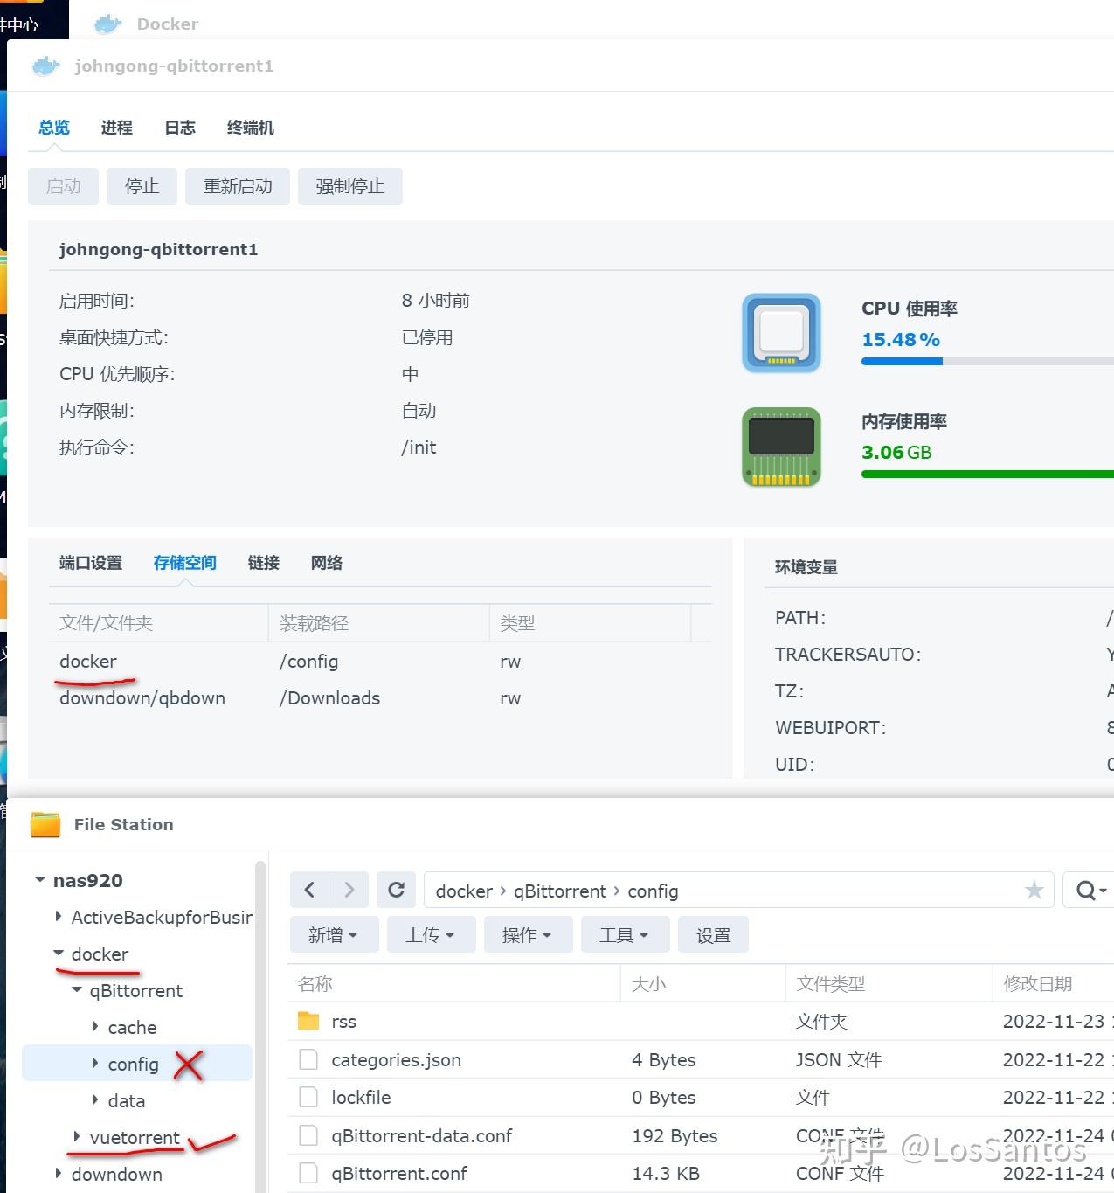This screenshot has height=1193, width=1114.
Task: Click the /config mount path cell
Action: pyautogui.click(x=308, y=662)
